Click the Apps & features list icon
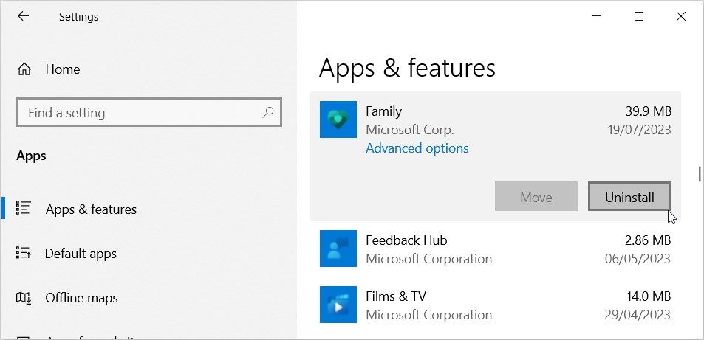The height and width of the screenshot is (340, 704). [x=23, y=209]
